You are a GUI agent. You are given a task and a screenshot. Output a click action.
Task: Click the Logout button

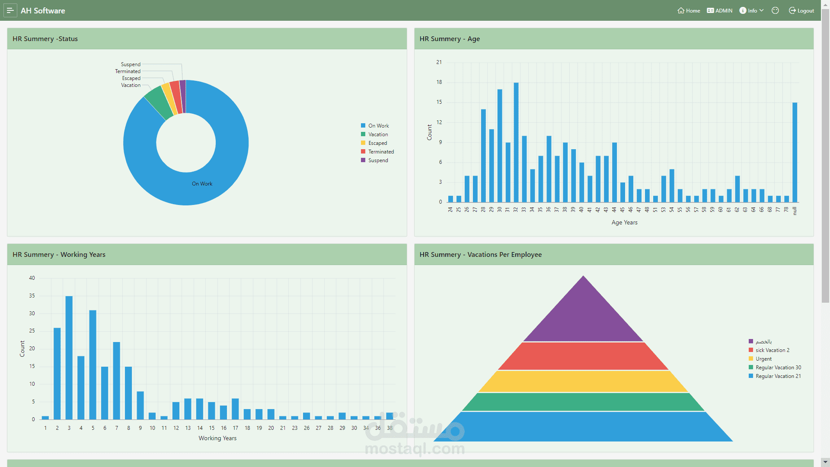click(x=804, y=10)
